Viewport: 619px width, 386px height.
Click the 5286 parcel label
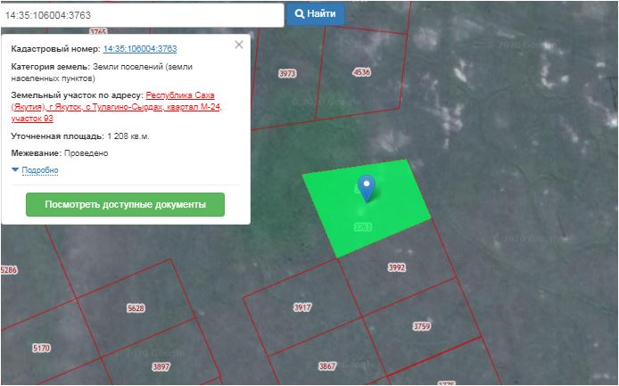[9, 269]
